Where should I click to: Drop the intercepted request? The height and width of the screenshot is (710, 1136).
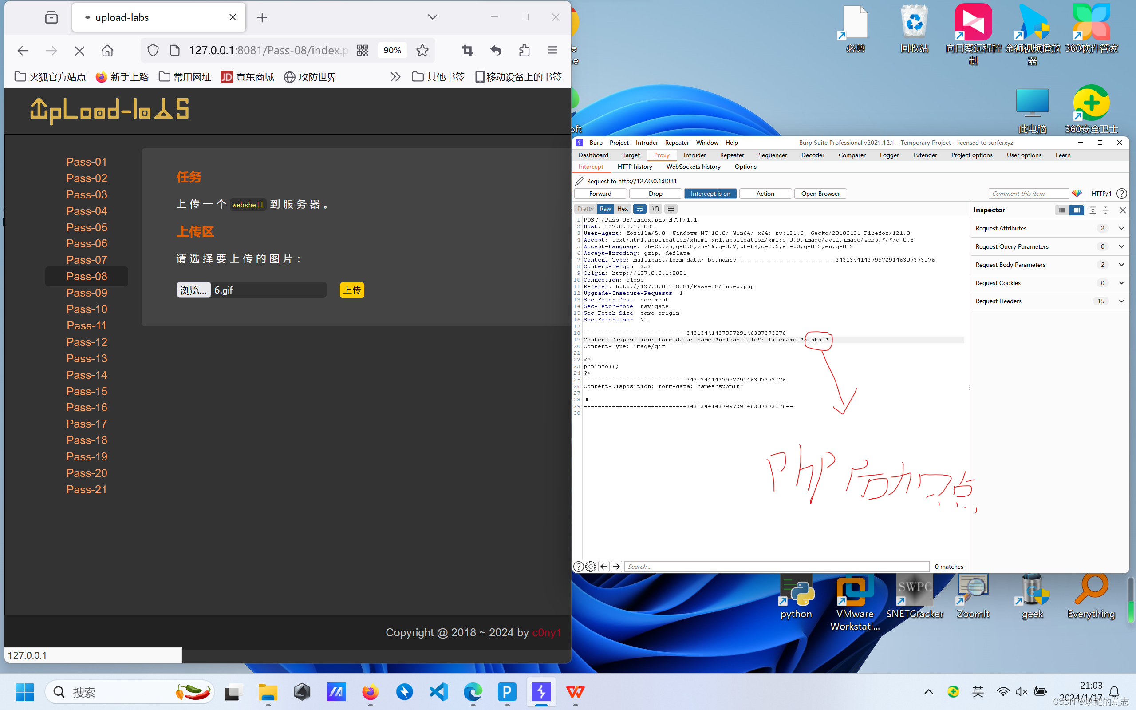coord(655,194)
